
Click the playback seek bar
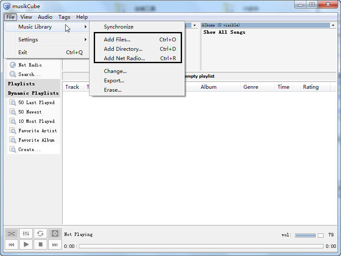point(201,246)
